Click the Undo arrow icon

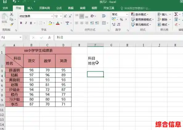tap(14, 2)
